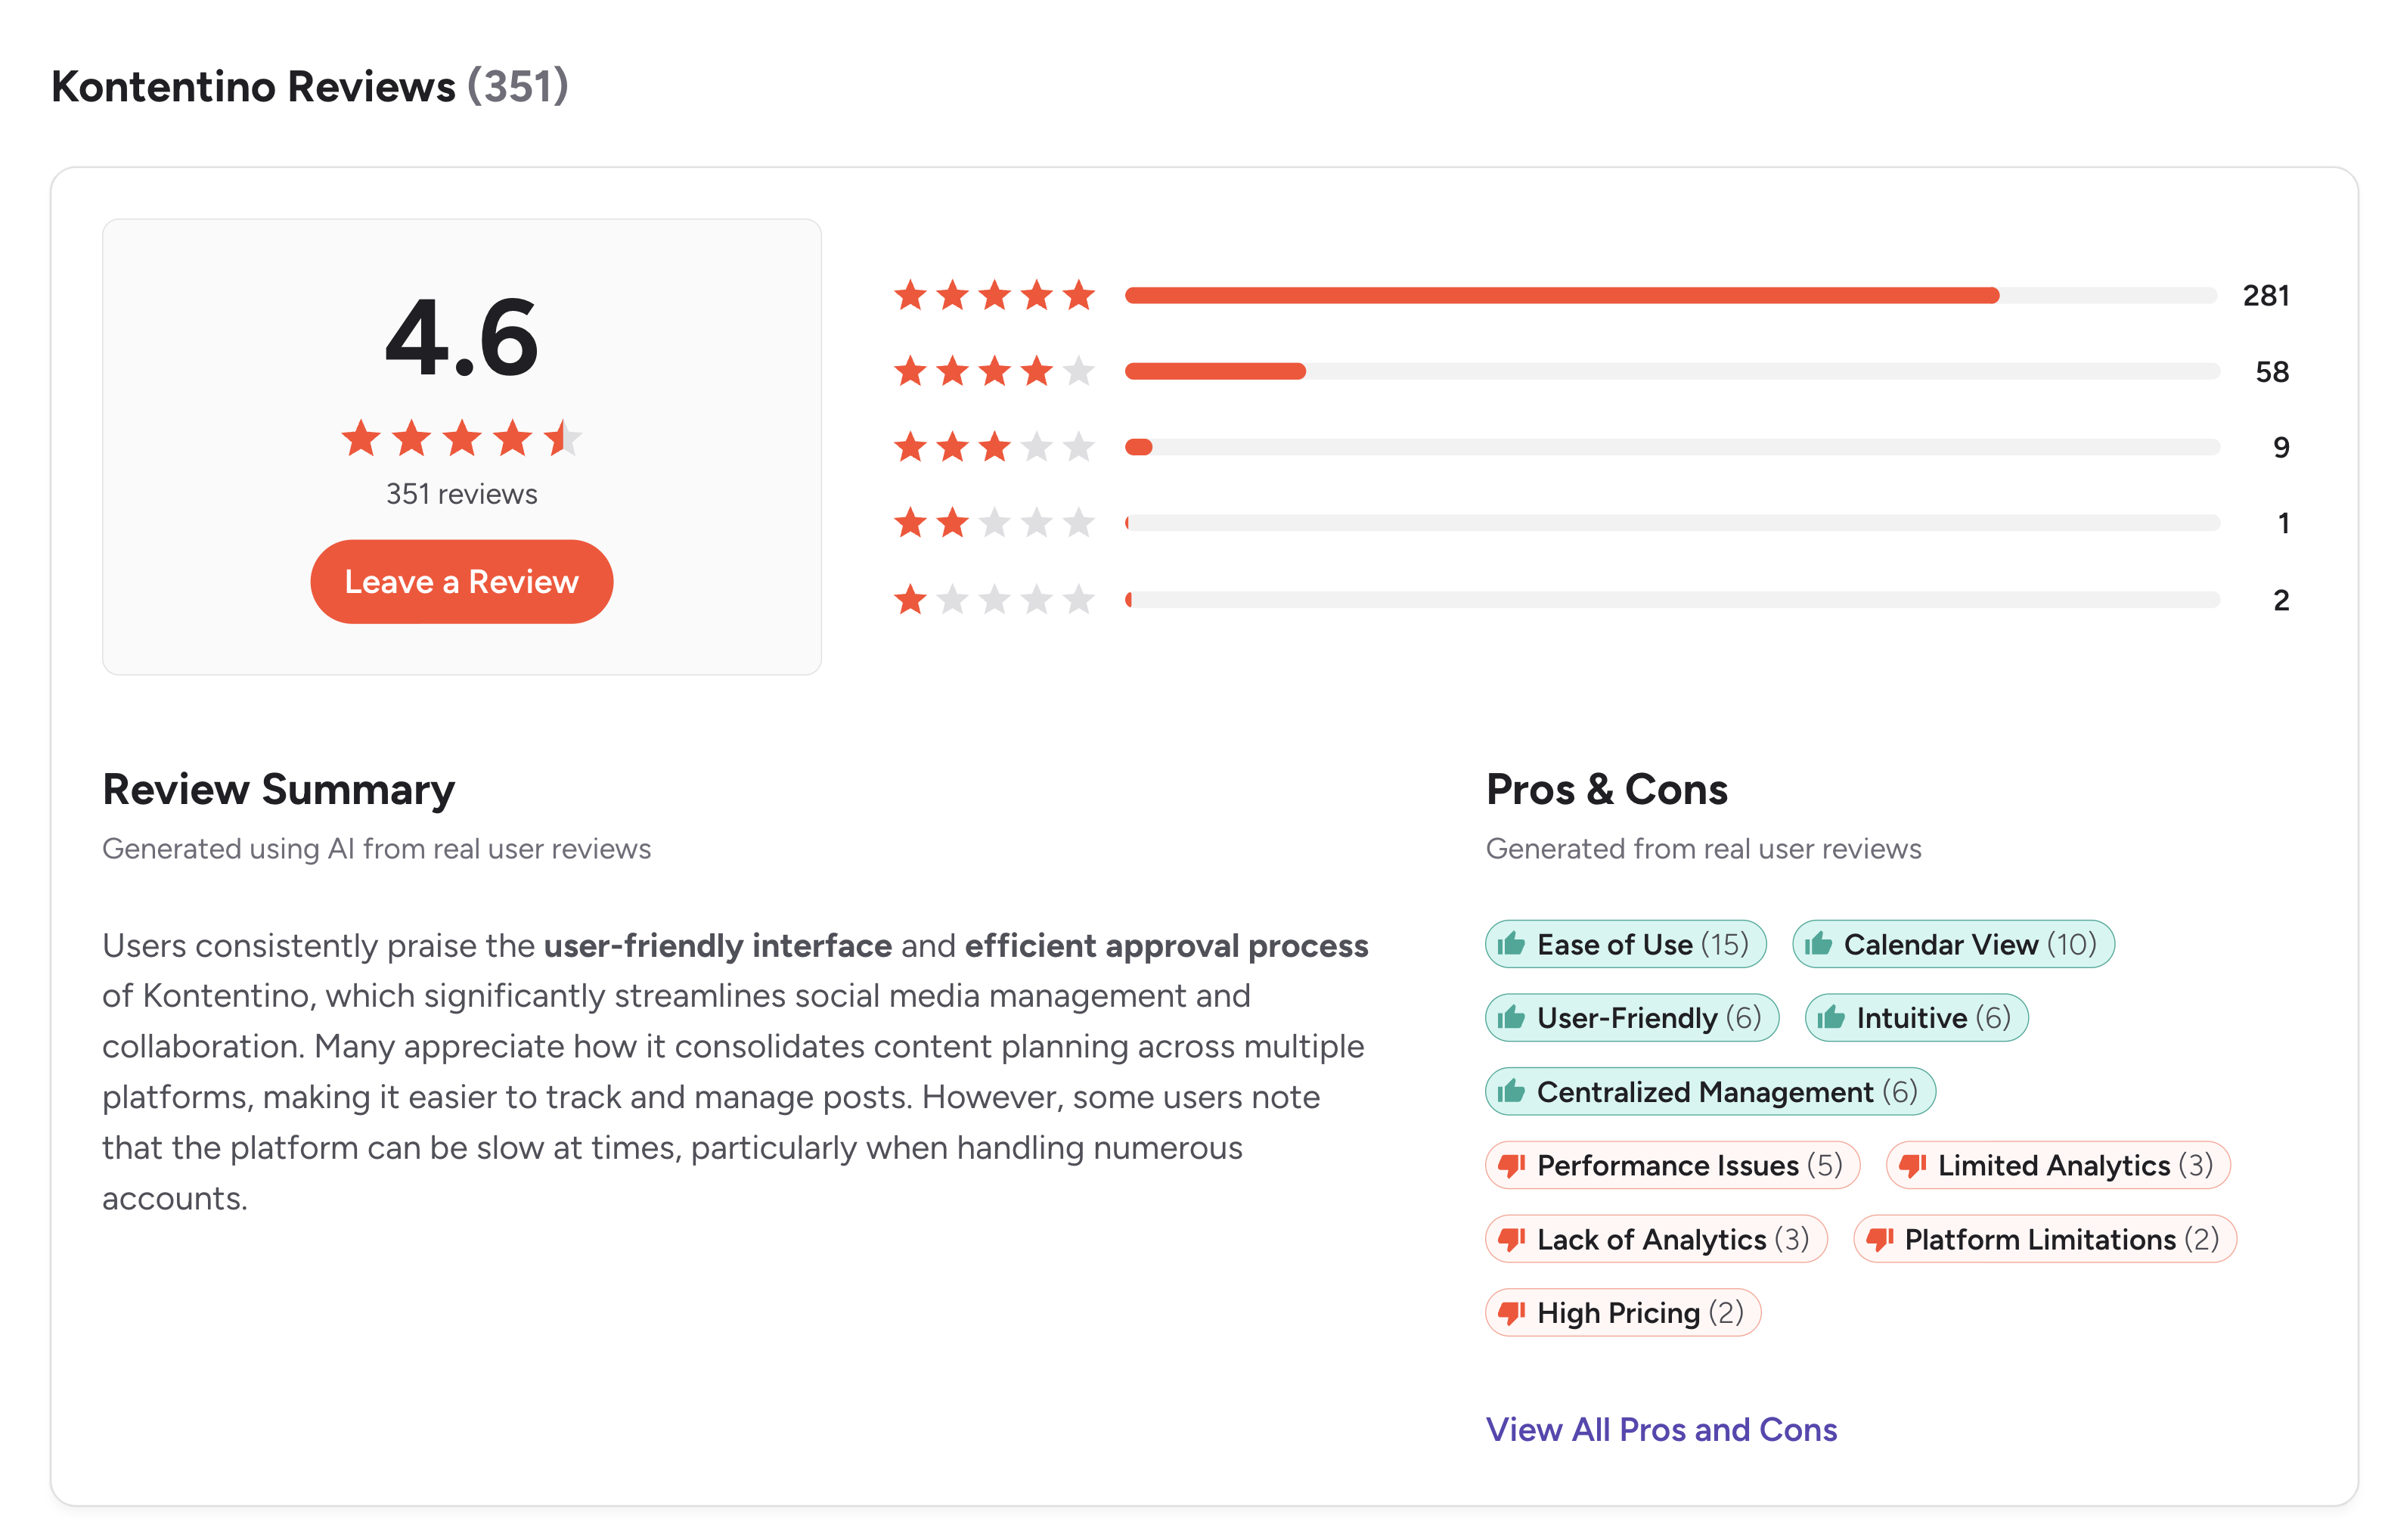
Task: Click the Kontentino Reviews (351) heading
Action: 310,86
